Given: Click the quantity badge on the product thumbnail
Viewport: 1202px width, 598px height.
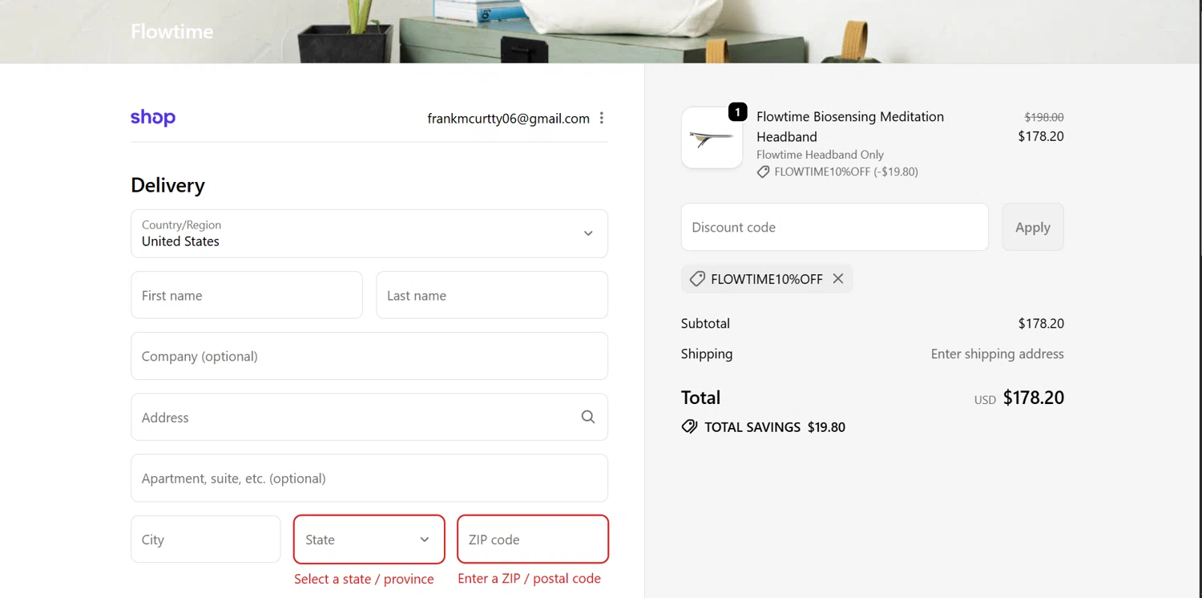Looking at the screenshot, I should [737, 112].
